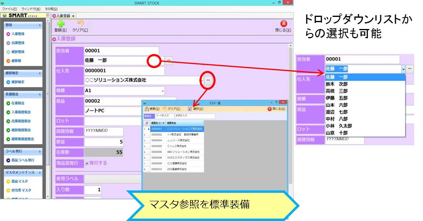This screenshot has width=423, height=221.
Task: Open 棚卸履歴照会 in the sidebar
Action: point(19,130)
